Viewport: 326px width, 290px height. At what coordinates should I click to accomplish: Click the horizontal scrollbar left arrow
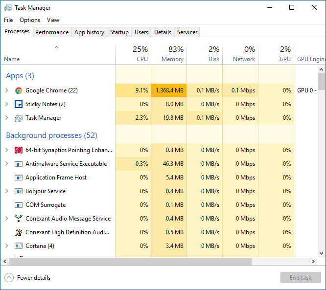click(5, 261)
